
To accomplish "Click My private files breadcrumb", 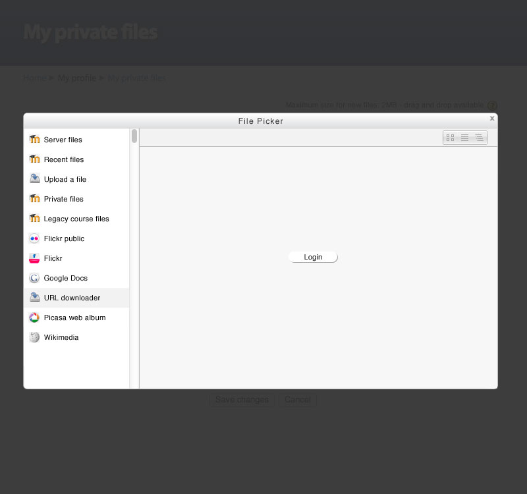I will (x=136, y=78).
